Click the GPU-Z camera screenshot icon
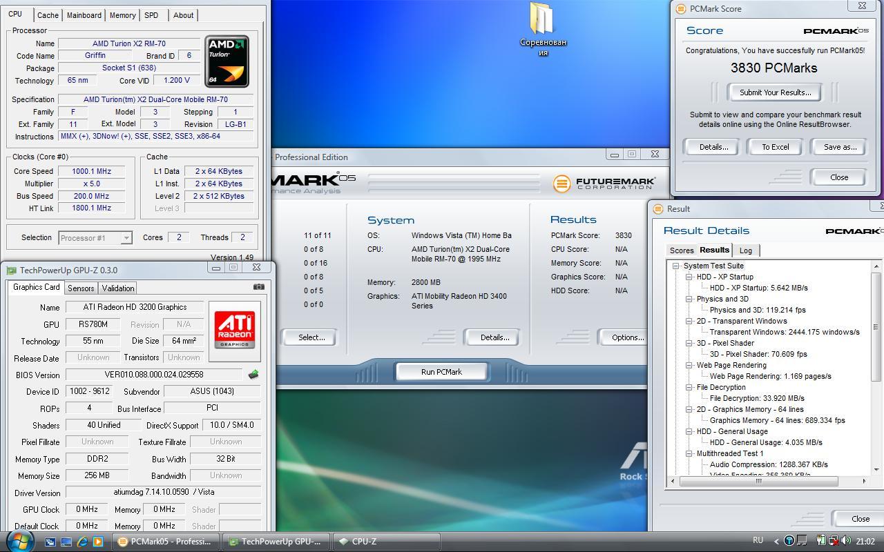 click(258, 286)
